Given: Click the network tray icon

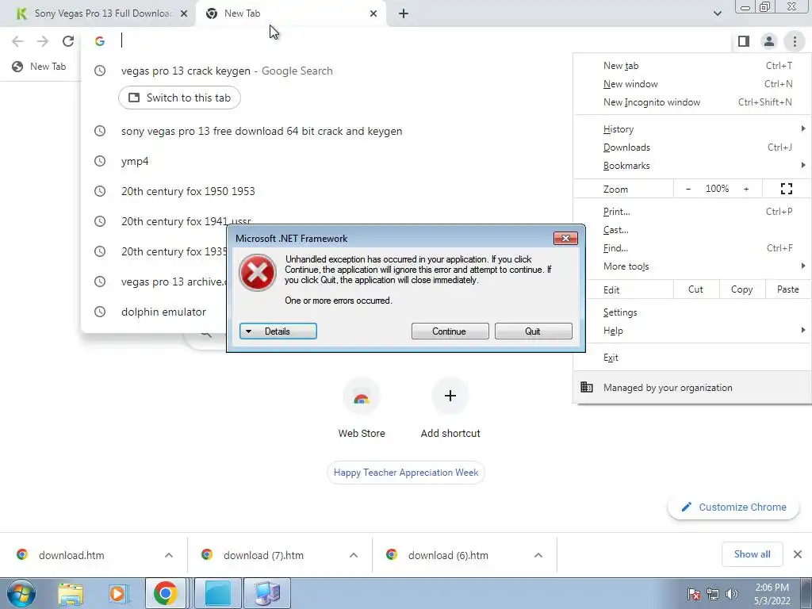Looking at the screenshot, I should (x=713, y=594).
